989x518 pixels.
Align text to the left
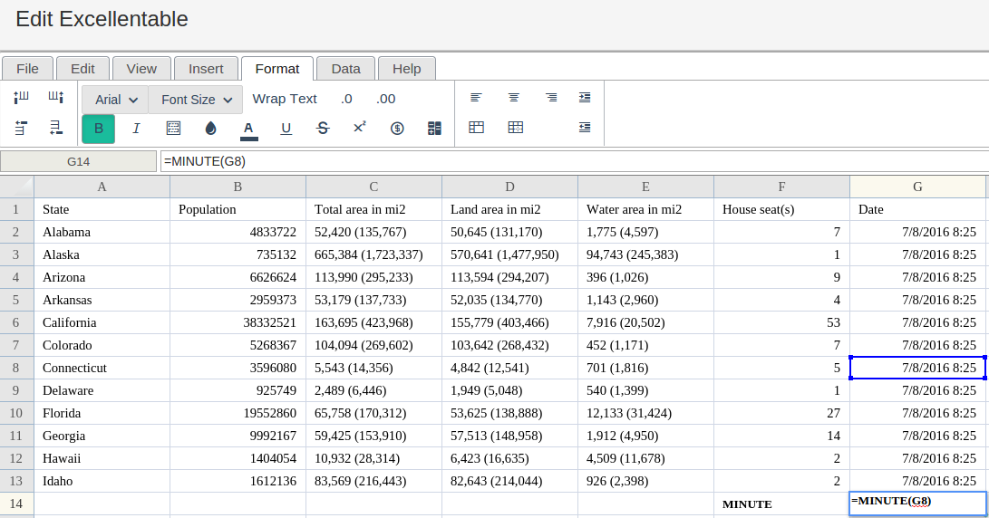click(x=476, y=98)
